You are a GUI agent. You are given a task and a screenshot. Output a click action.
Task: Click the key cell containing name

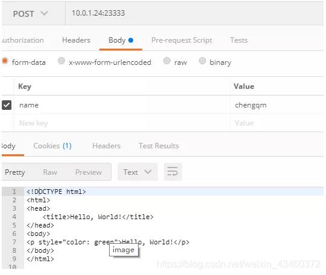click(x=122, y=105)
